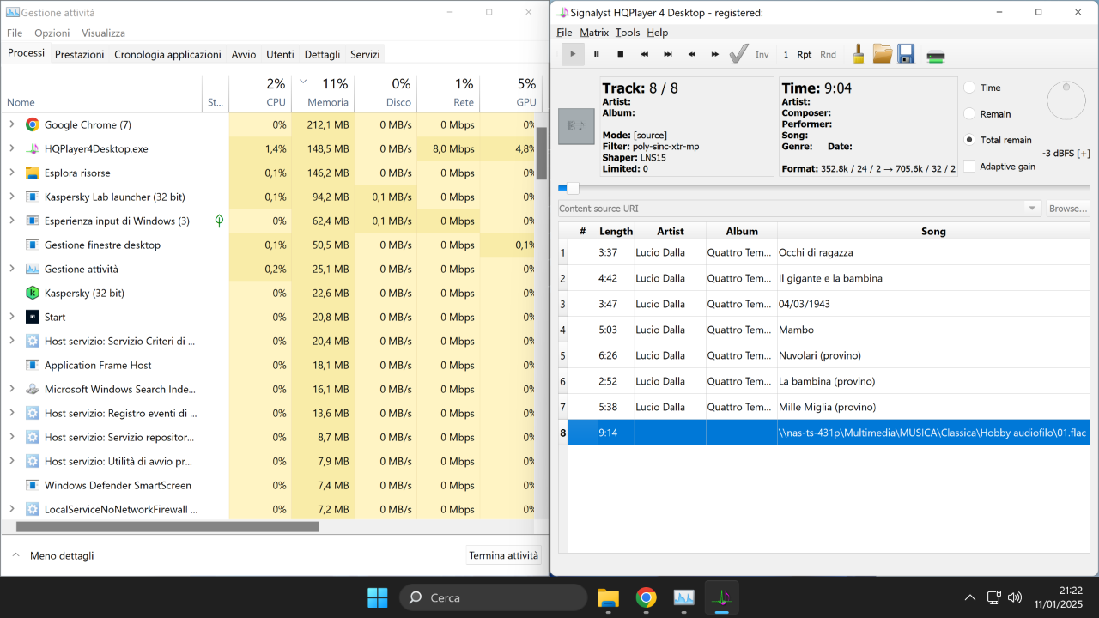Open the folder icon to load a playlist

coord(882,54)
